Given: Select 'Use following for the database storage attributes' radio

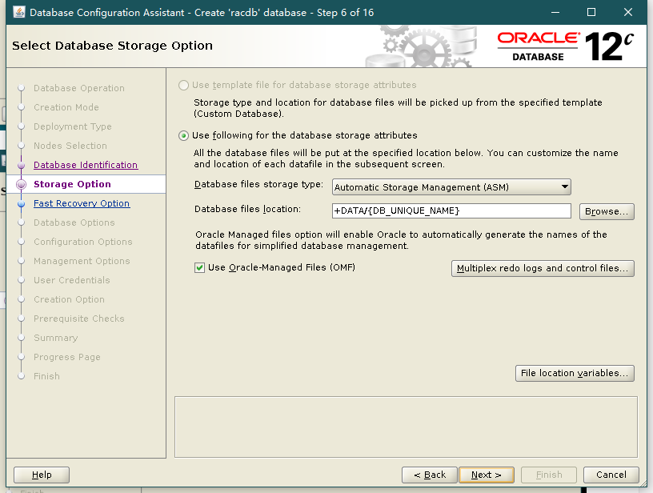Looking at the screenshot, I should tap(183, 136).
